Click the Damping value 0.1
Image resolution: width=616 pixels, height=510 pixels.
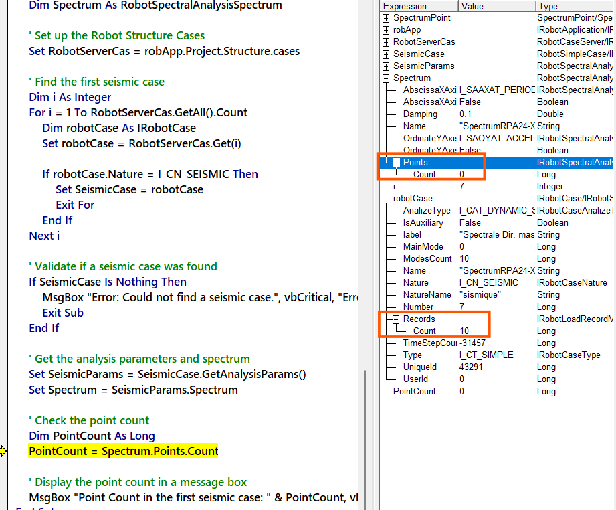pyautogui.click(x=465, y=114)
